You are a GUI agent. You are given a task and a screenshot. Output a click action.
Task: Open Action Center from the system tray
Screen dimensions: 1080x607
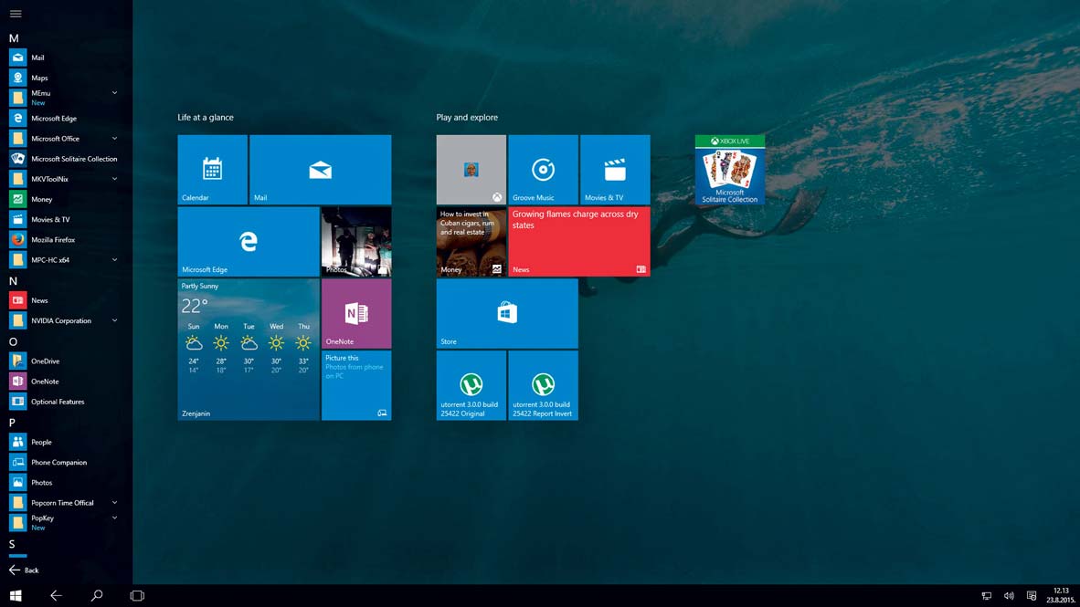(1031, 596)
